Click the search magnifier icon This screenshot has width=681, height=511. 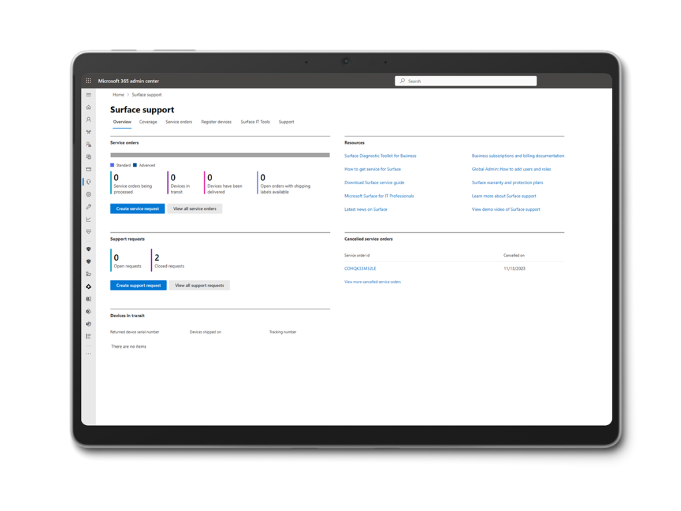(x=402, y=81)
